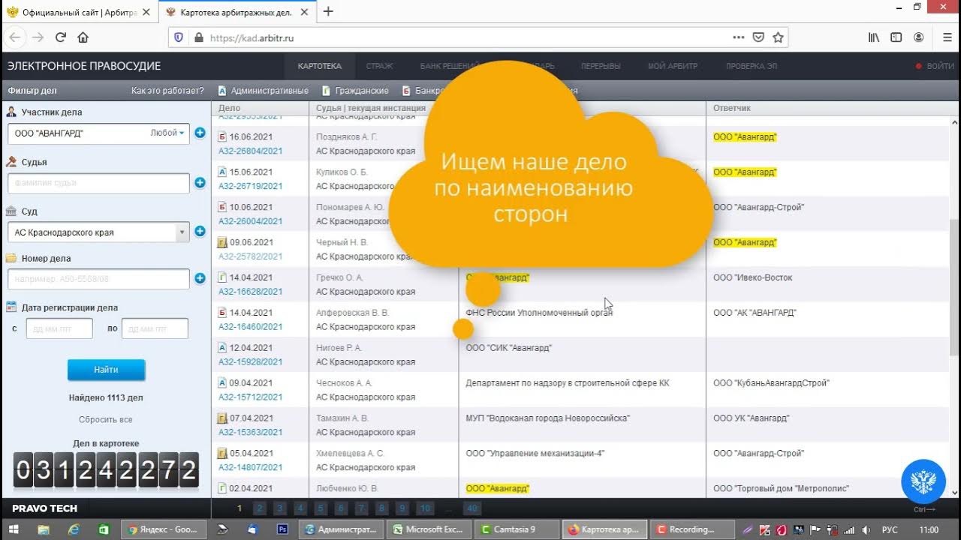Reload the page in Firefox
961x540 pixels.
click(61, 37)
